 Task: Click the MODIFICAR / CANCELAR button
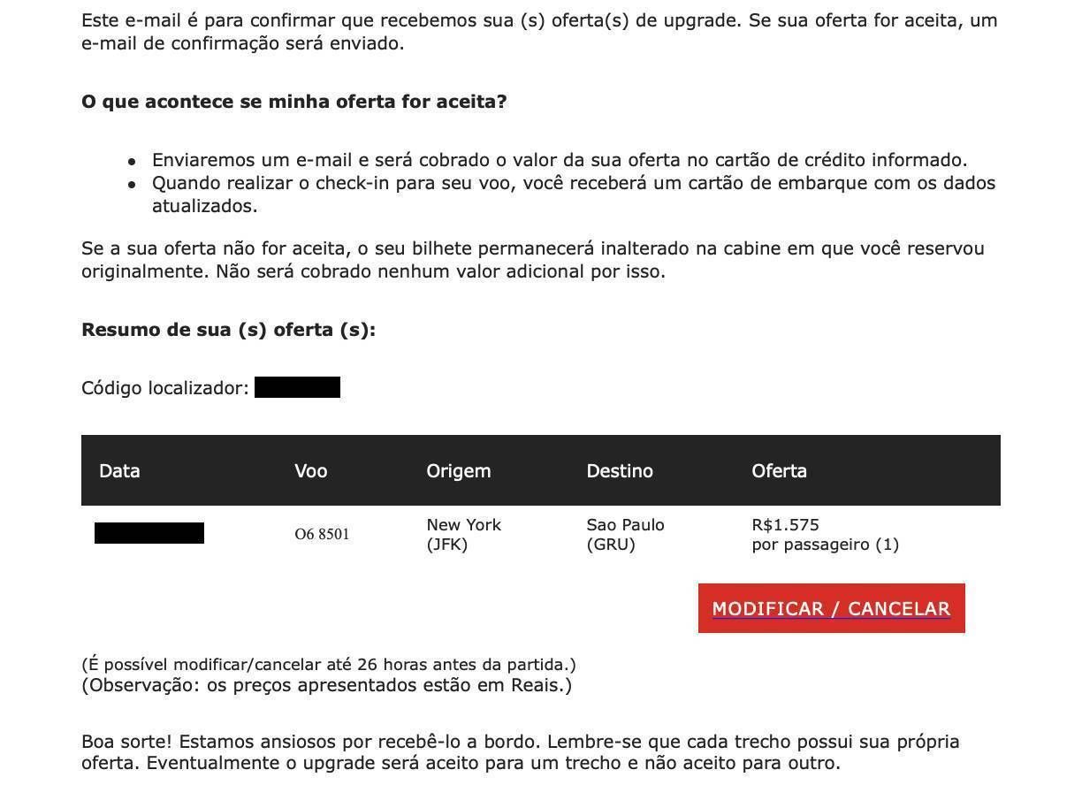(831, 608)
